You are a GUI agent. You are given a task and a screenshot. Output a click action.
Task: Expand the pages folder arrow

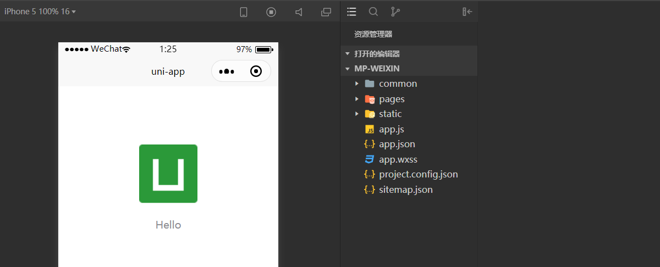tap(357, 99)
